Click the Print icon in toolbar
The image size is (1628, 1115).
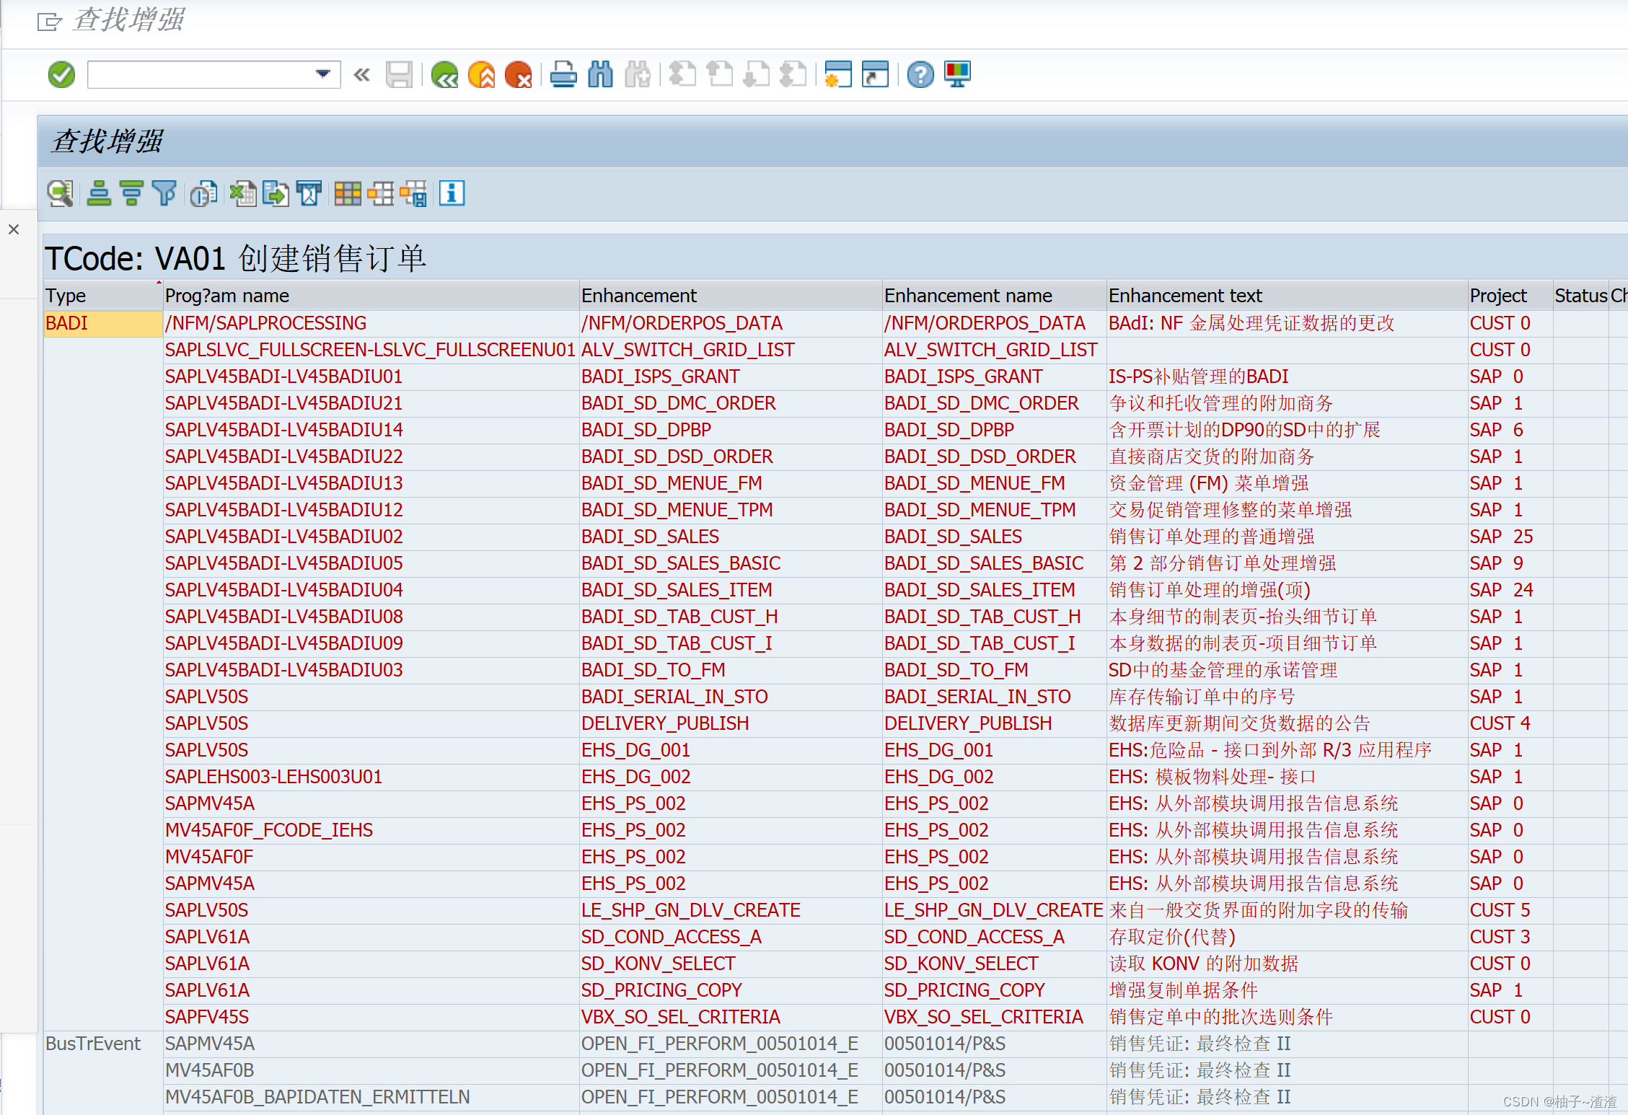(563, 74)
